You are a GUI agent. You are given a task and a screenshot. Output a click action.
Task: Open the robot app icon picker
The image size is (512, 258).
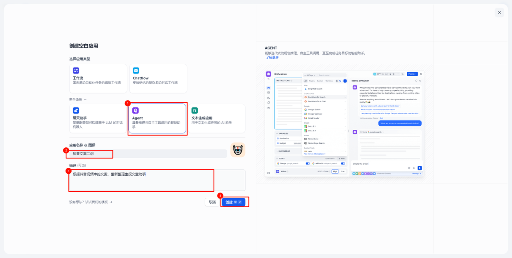(x=238, y=150)
